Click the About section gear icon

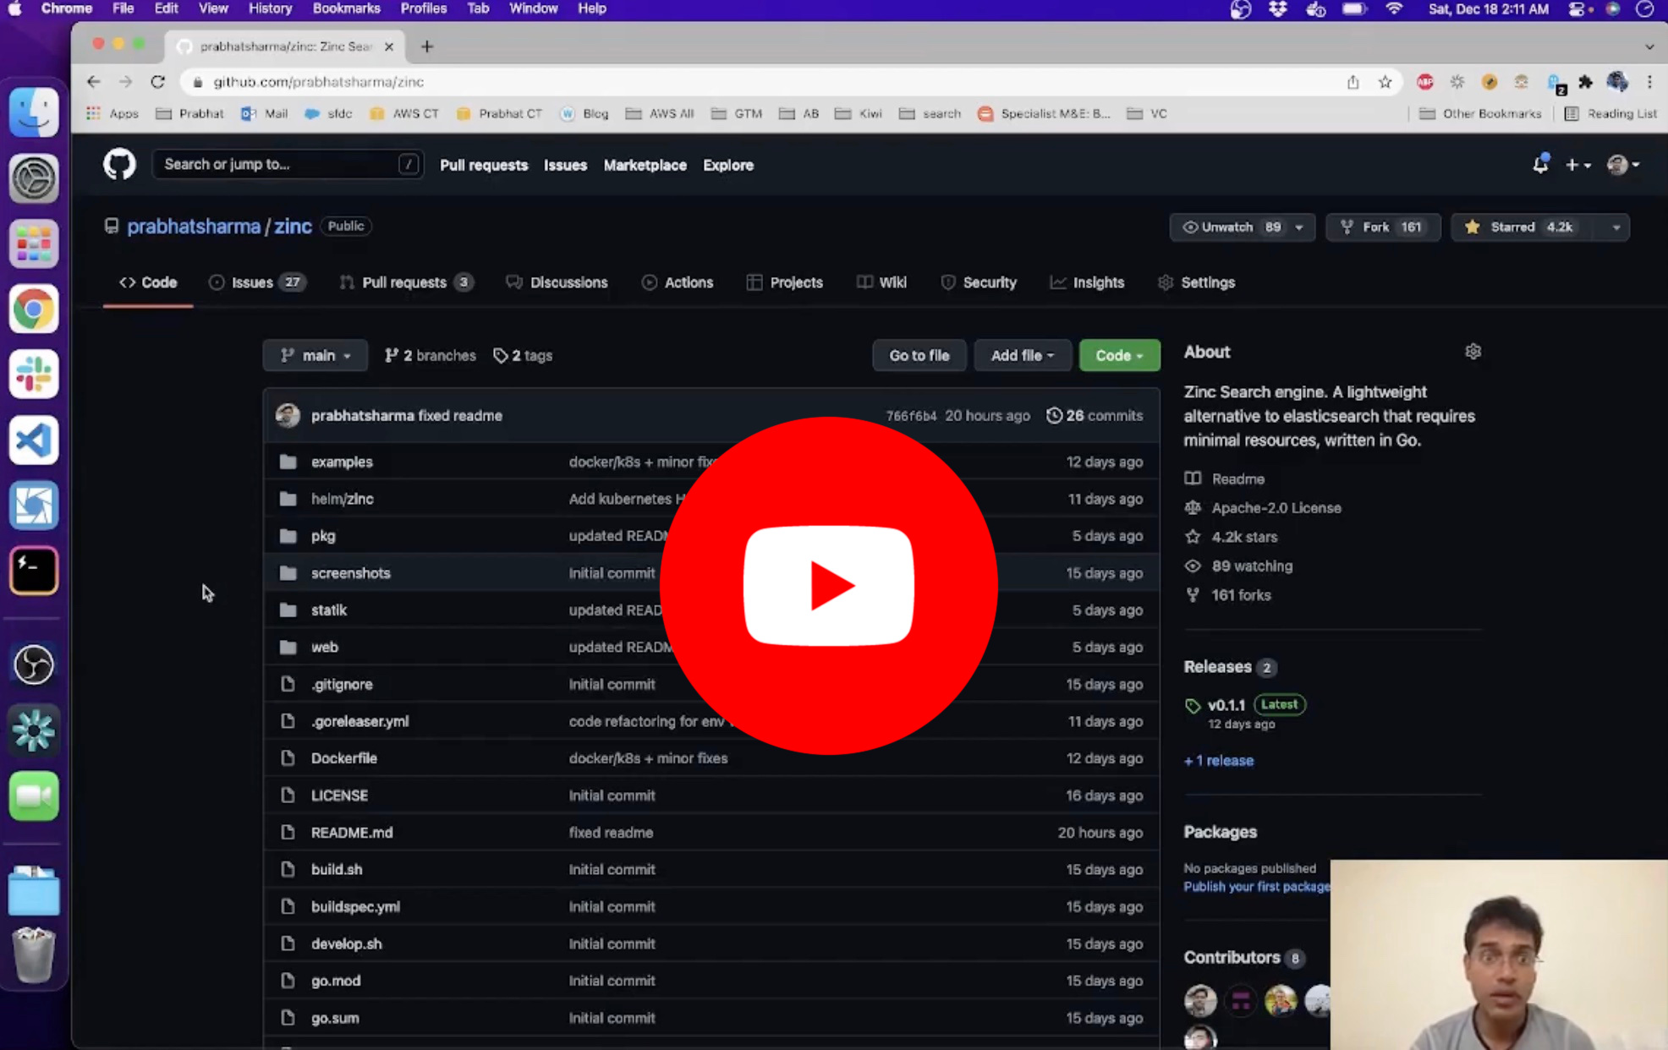[1473, 352]
